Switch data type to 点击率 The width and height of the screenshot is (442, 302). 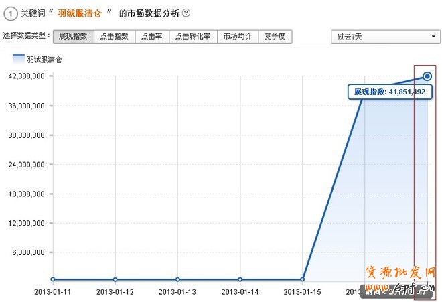151,36
